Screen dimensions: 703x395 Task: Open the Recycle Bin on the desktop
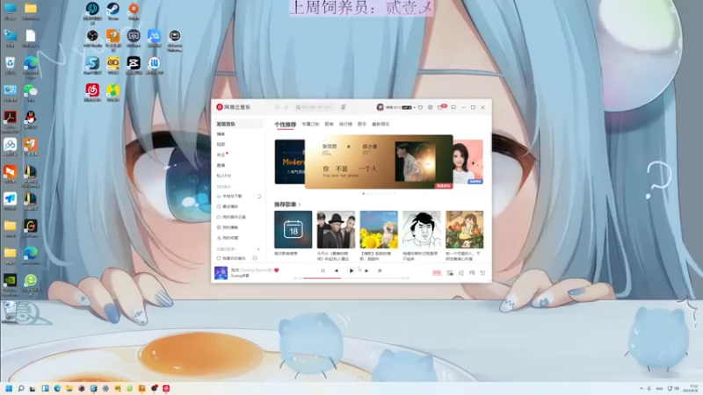coord(10,65)
